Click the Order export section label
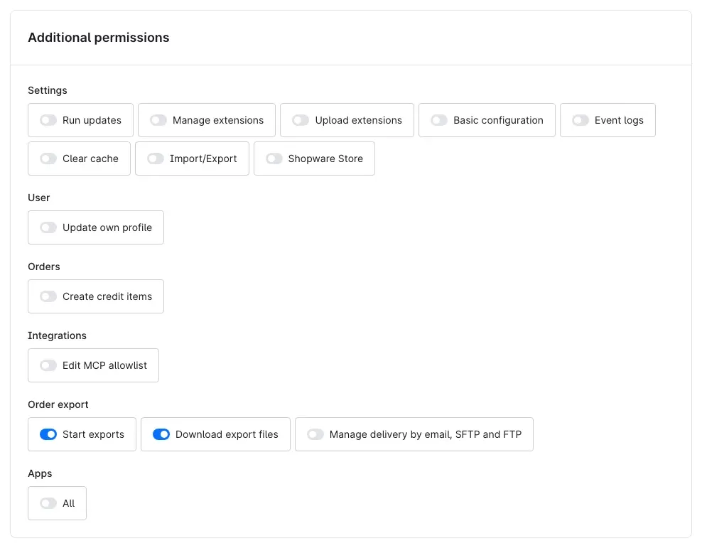 tap(58, 404)
